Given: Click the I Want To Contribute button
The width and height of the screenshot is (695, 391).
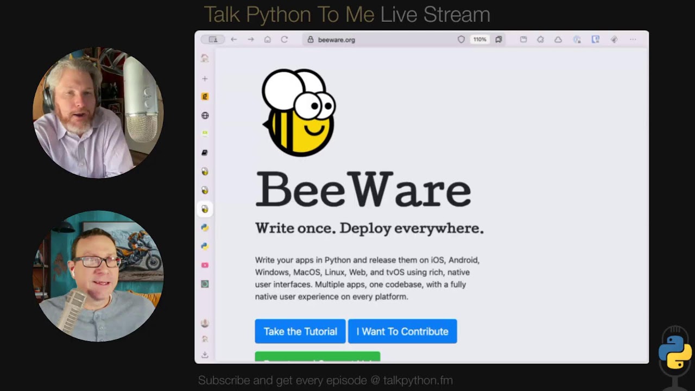Looking at the screenshot, I should click(402, 331).
